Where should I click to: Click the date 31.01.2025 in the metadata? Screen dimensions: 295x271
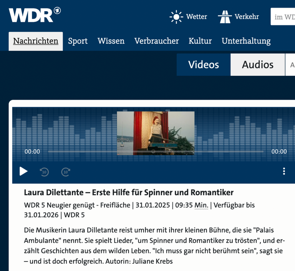[153, 205]
